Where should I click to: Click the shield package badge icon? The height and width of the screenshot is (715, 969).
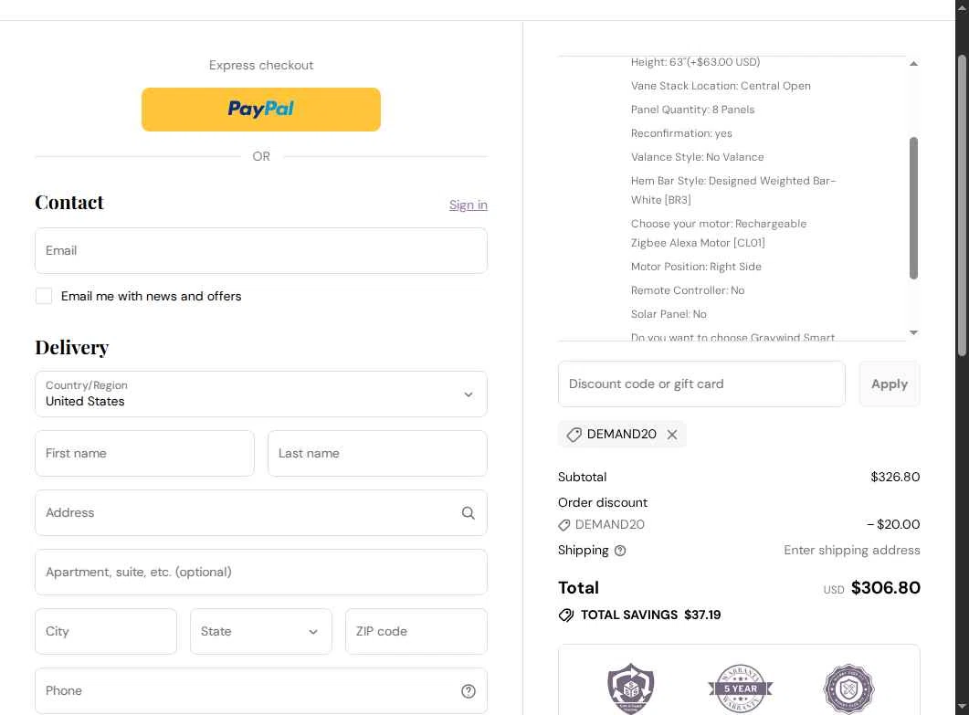coord(630,689)
